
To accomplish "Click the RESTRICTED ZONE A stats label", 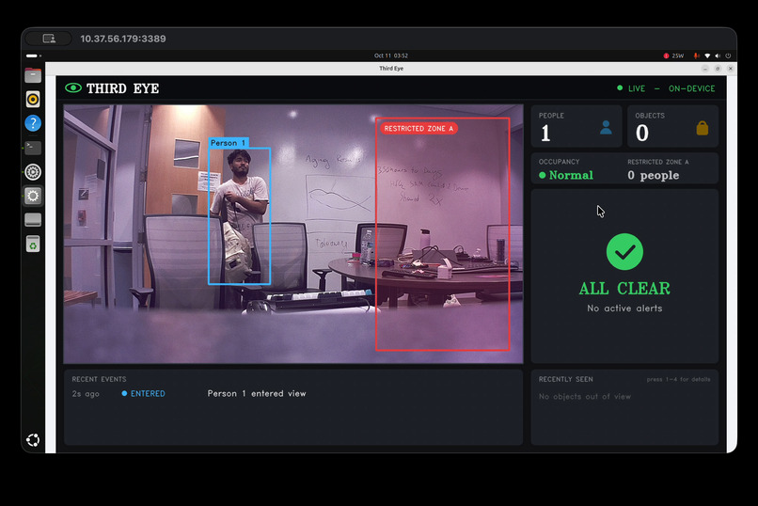I will [x=658, y=162].
